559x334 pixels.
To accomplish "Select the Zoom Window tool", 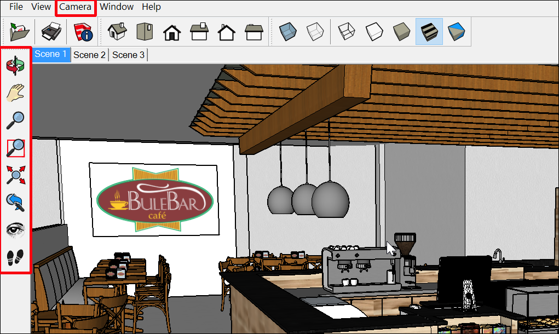I will 15,147.
